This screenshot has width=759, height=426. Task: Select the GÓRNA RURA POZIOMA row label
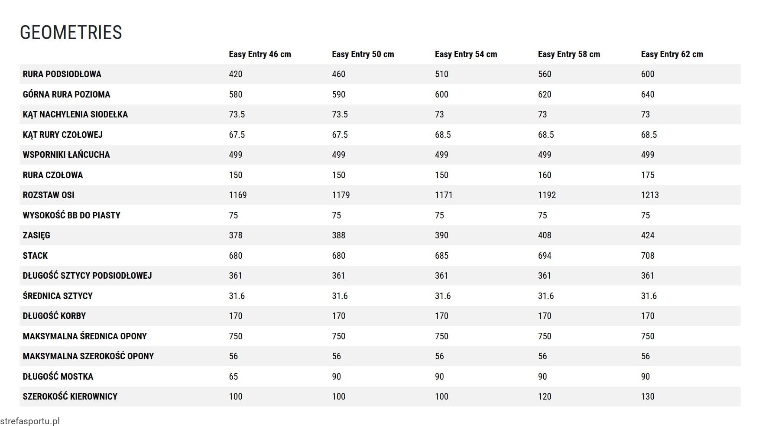pos(66,94)
